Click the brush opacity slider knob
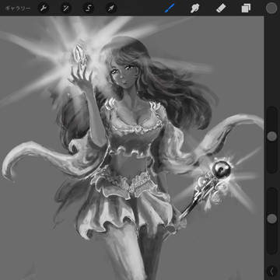 tap(271, 219)
